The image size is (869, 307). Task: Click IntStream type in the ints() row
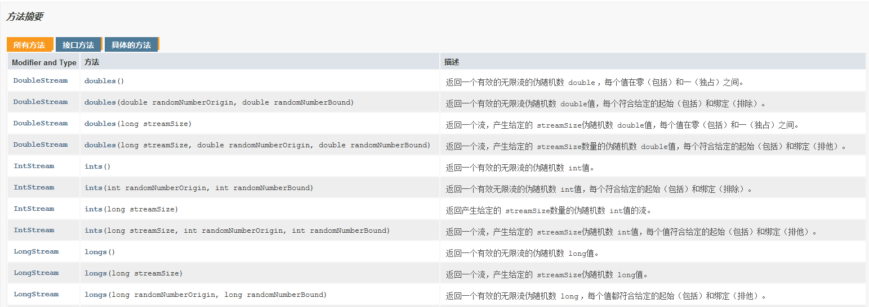[34, 166]
